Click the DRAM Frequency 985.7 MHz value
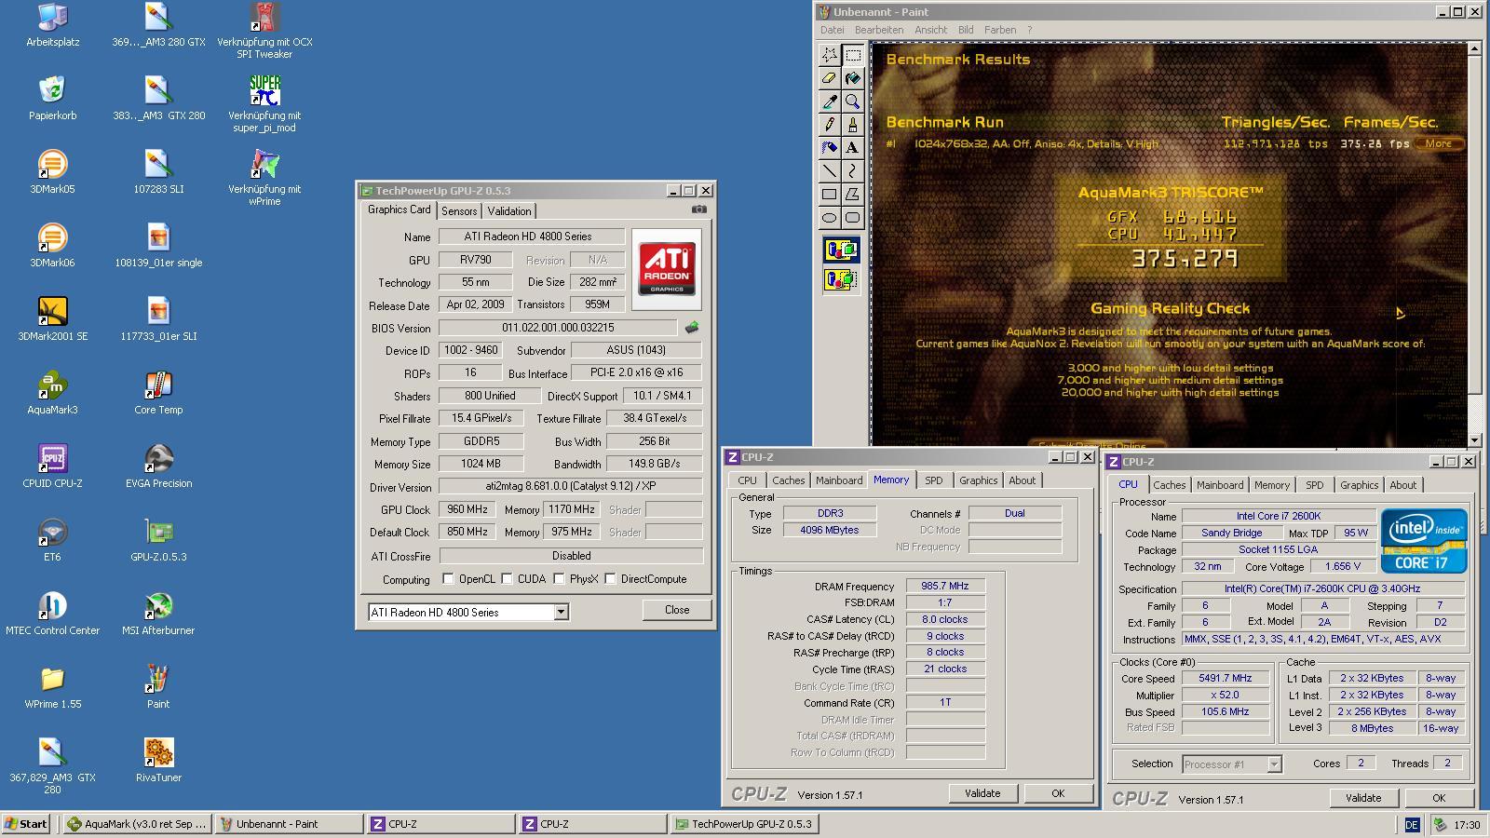Viewport: 1490px width, 838px height. (945, 587)
